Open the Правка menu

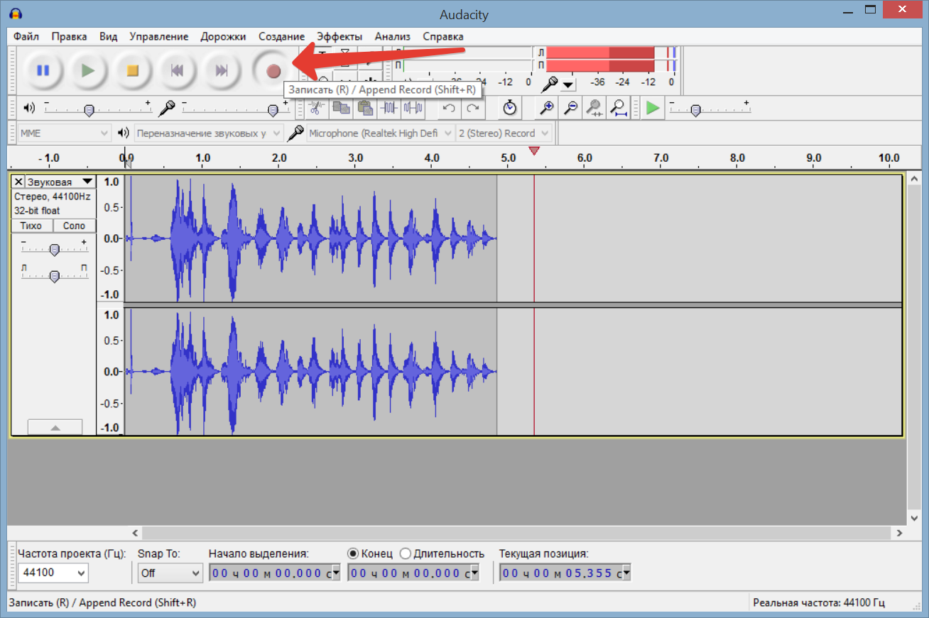pos(70,36)
